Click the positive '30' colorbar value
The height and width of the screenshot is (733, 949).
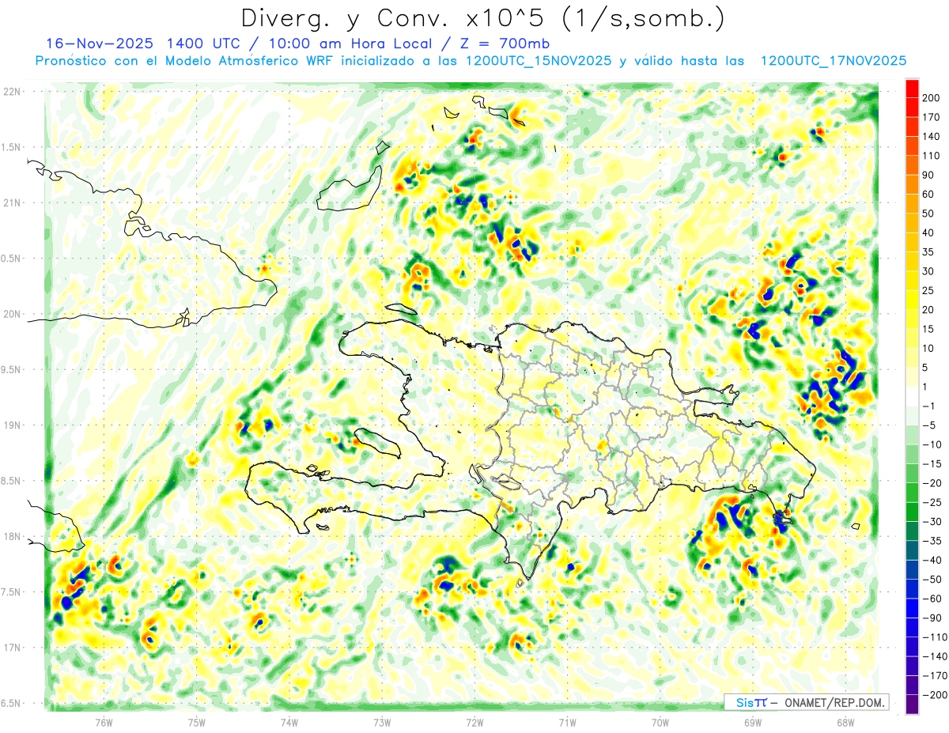click(929, 272)
